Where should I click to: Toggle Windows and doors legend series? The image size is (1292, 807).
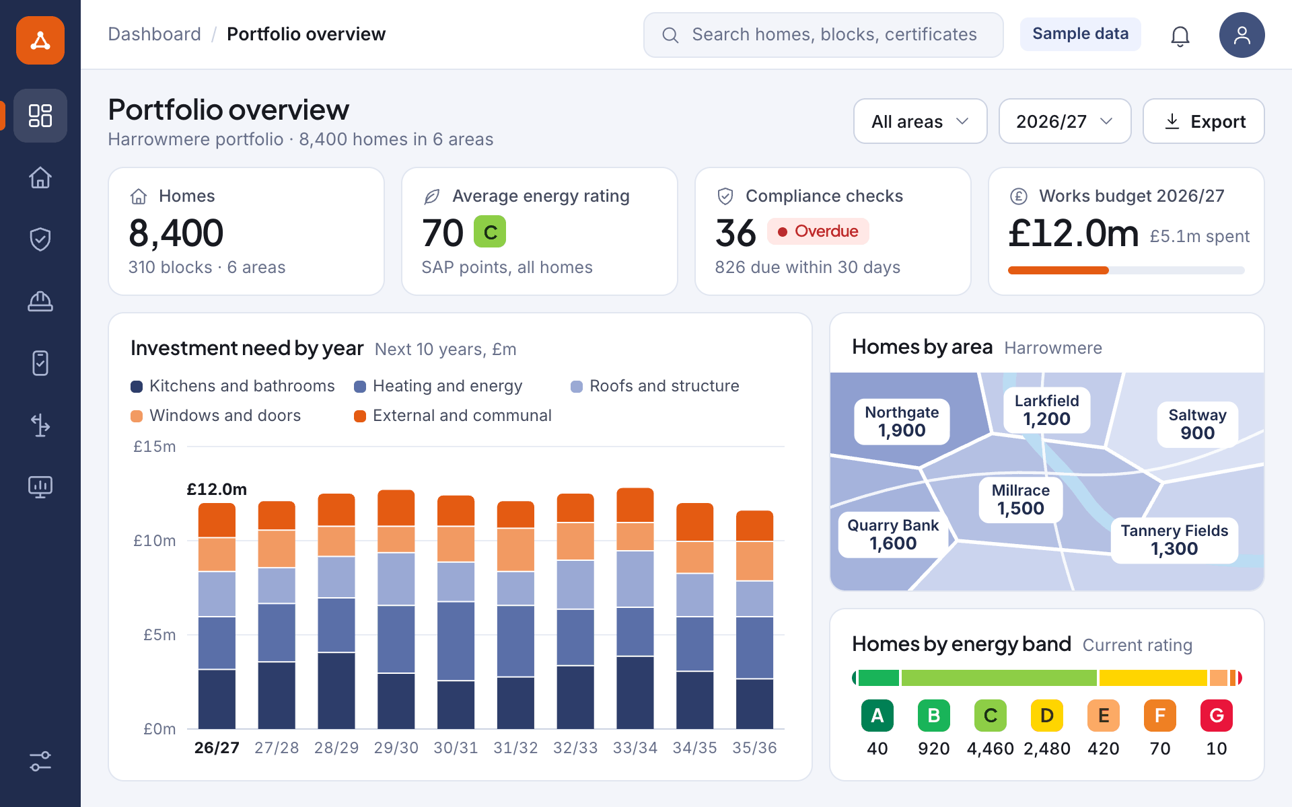click(x=216, y=416)
